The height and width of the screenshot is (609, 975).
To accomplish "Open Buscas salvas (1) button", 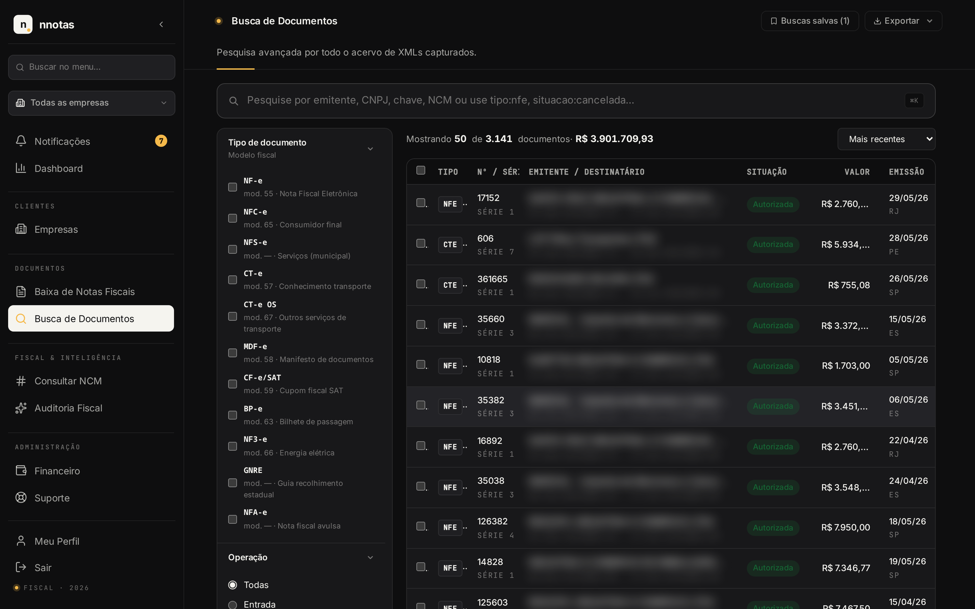I will click(x=810, y=21).
